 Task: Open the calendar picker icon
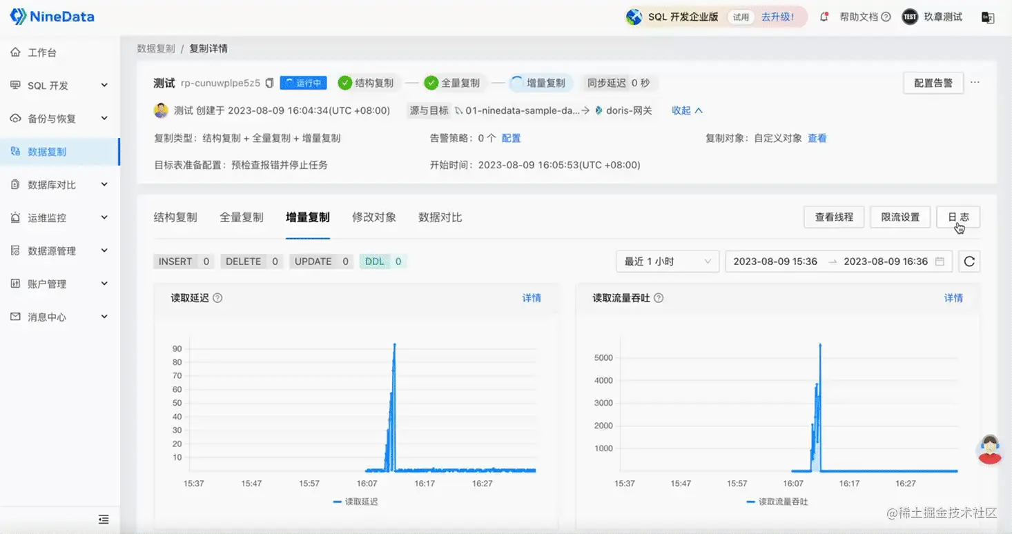940,261
